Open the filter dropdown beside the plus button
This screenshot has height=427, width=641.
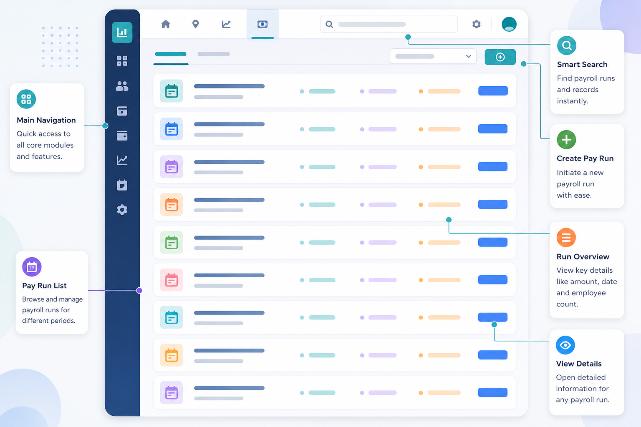click(433, 56)
